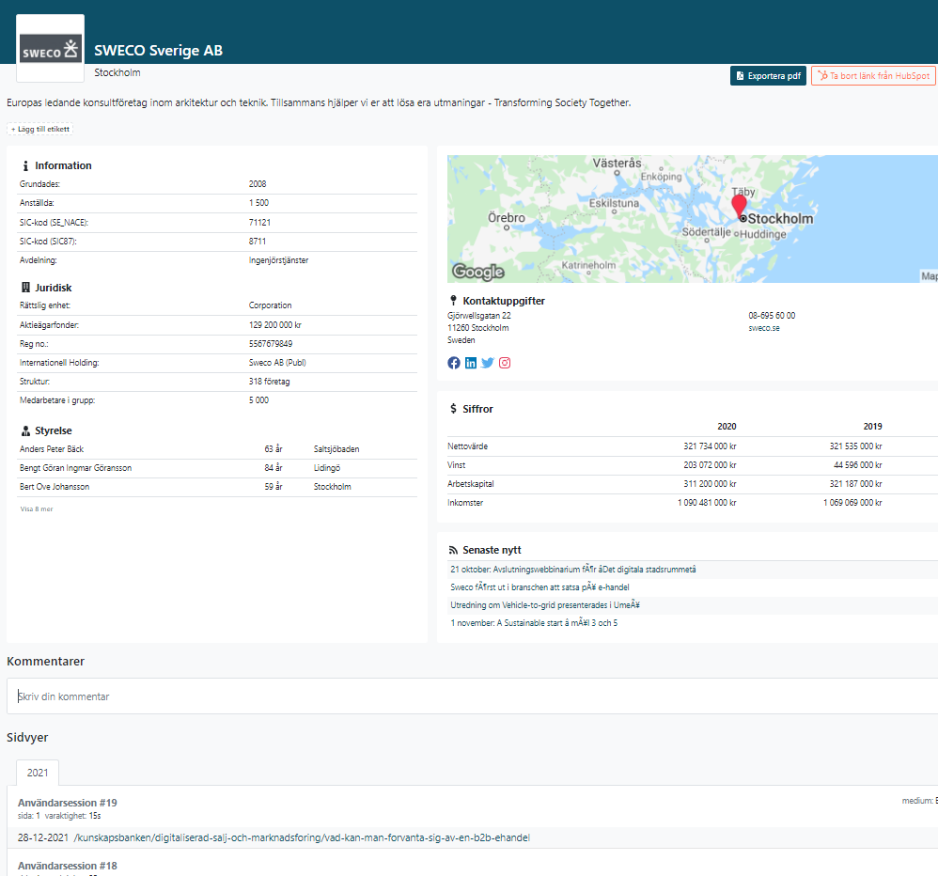
Task: Open the LinkedIn social icon
Action: tap(471, 363)
